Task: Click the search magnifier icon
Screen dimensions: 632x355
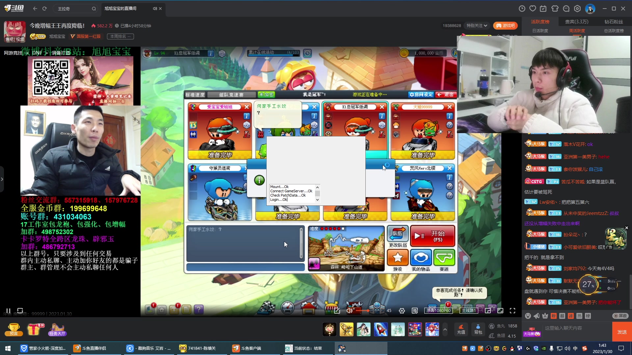Action: 94,9
